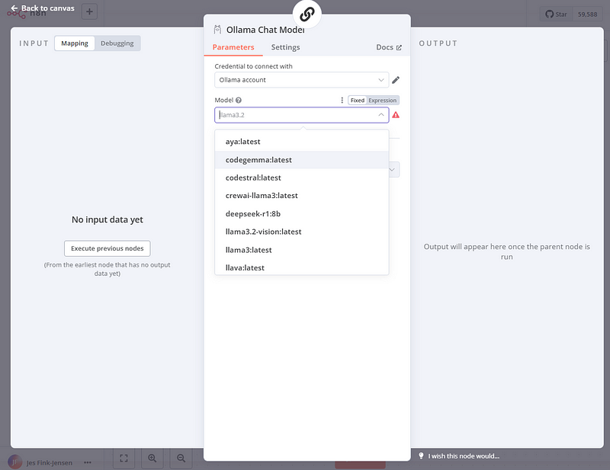Image resolution: width=610 pixels, height=470 pixels.
Task: Click the zoom in magnifier icon
Action: click(152, 459)
